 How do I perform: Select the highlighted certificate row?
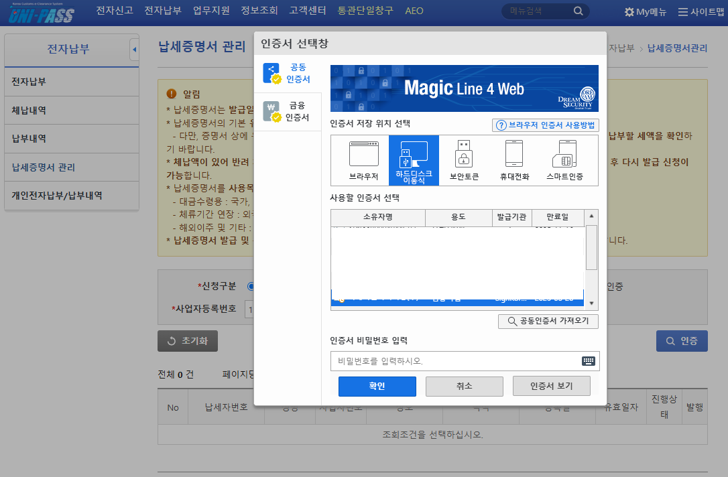point(458,298)
